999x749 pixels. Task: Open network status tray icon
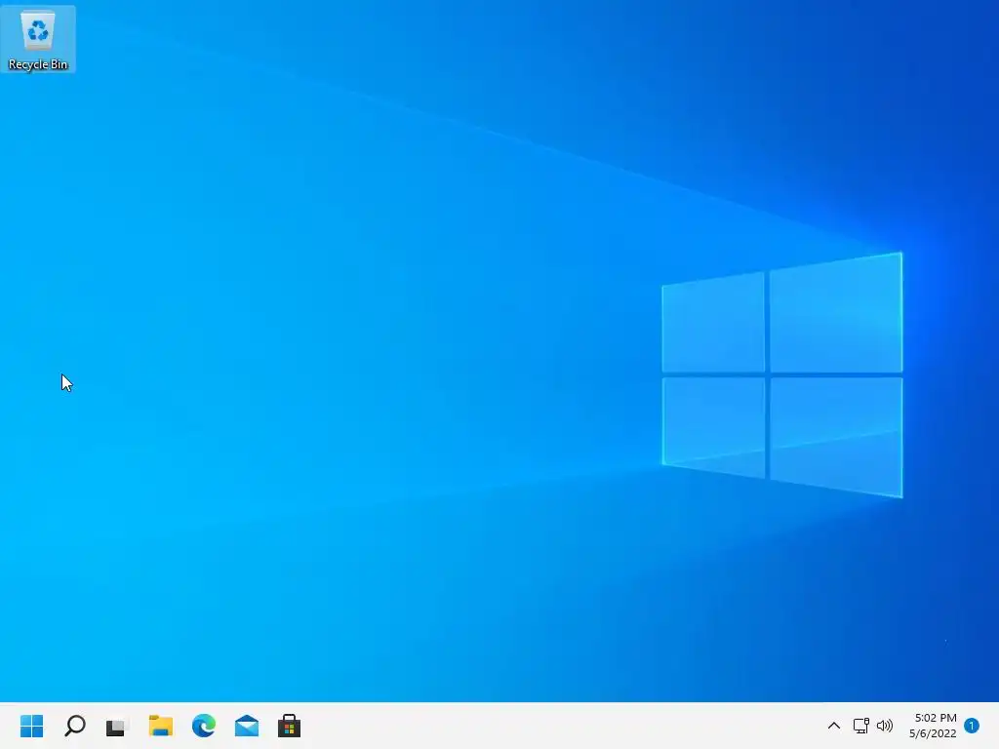[860, 726]
